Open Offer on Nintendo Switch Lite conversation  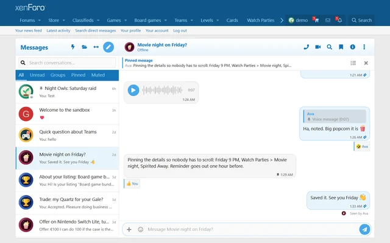point(67,225)
